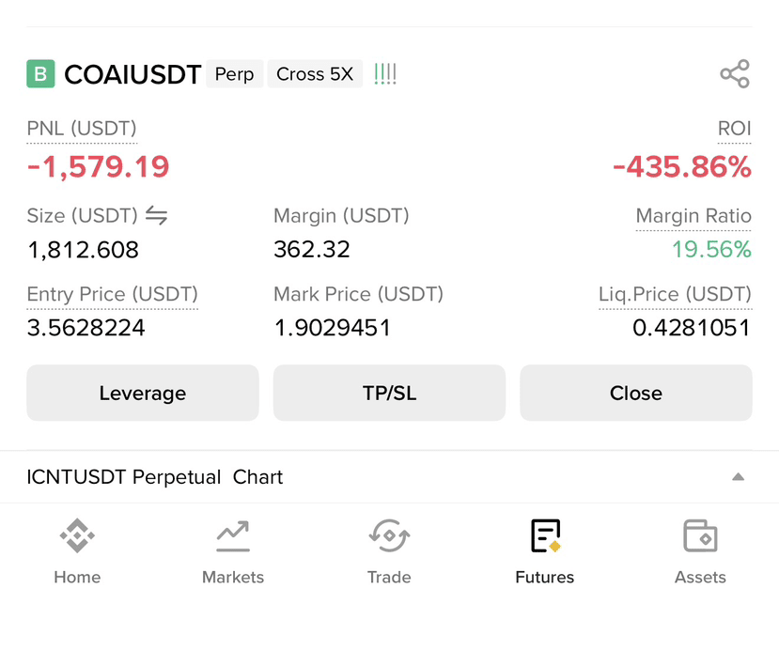The width and height of the screenshot is (779, 650).
Task: Tap the Liq.Price (USDT) label
Action: 676,294
